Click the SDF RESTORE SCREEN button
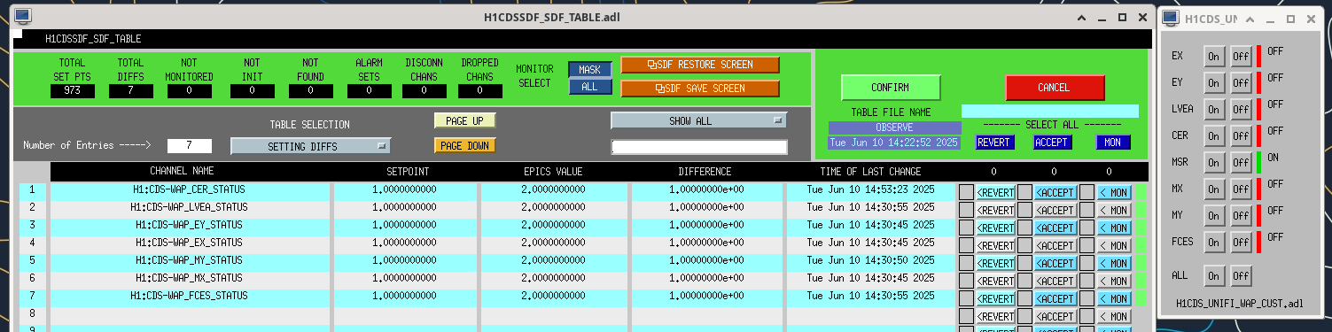1332x332 pixels. pyautogui.click(x=700, y=65)
